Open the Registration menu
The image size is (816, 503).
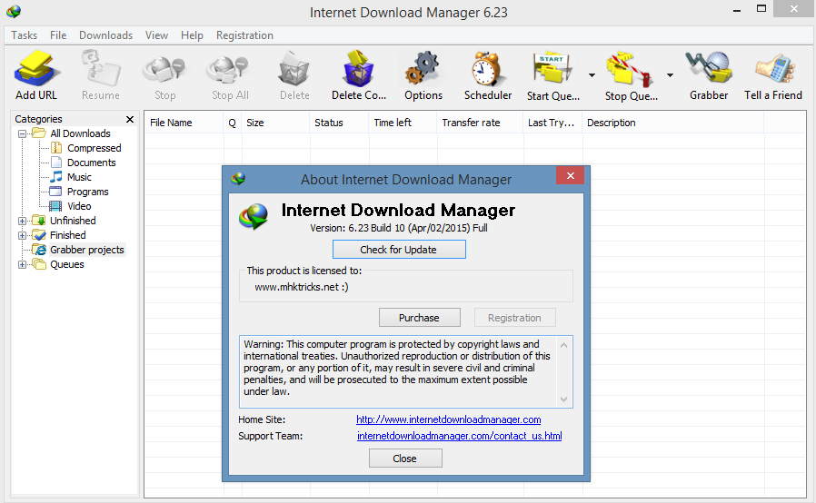(244, 35)
